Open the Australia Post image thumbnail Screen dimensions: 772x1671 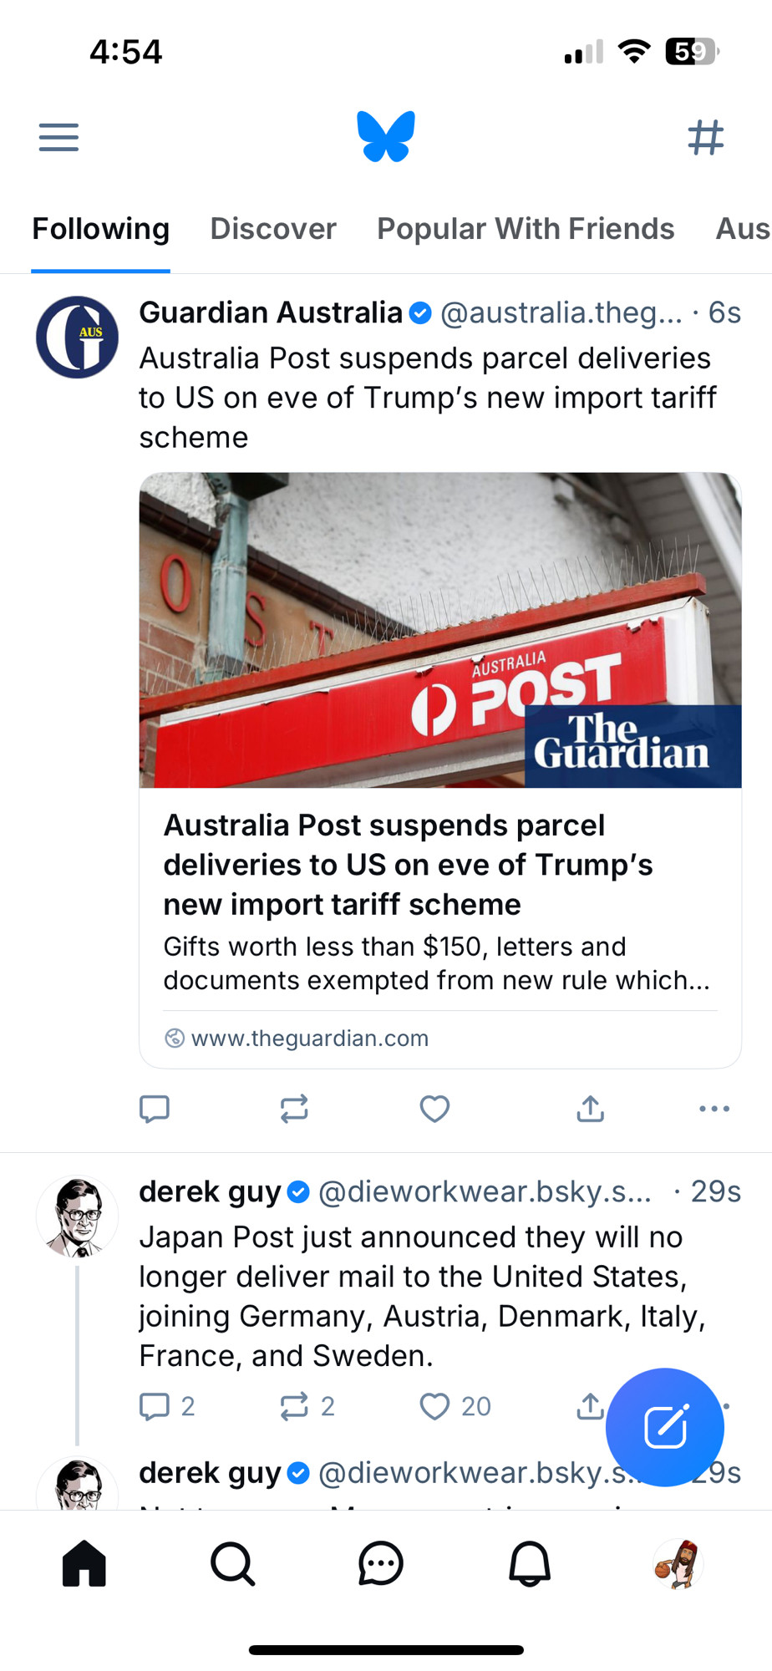click(x=440, y=630)
